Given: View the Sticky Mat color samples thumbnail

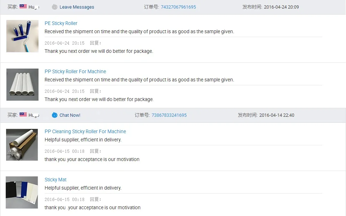Looking at the screenshot, I should point(22,192).
